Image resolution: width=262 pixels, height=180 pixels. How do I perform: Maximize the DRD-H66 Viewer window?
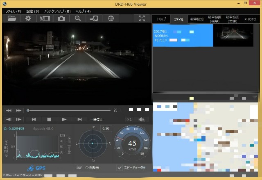pyautogui.click(x=246, y=3)
